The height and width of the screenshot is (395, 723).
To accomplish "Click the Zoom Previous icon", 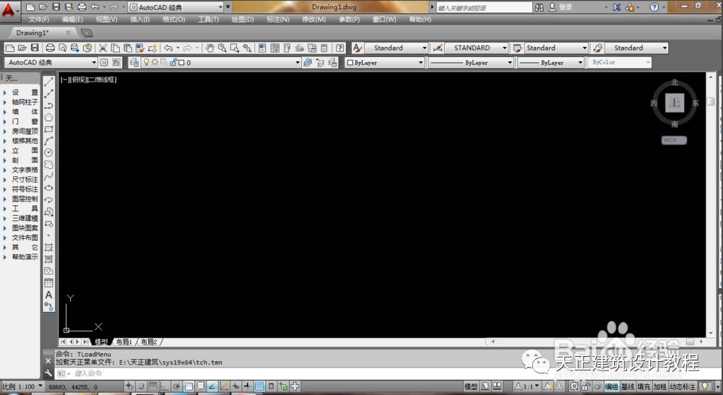I will point(247,48).
